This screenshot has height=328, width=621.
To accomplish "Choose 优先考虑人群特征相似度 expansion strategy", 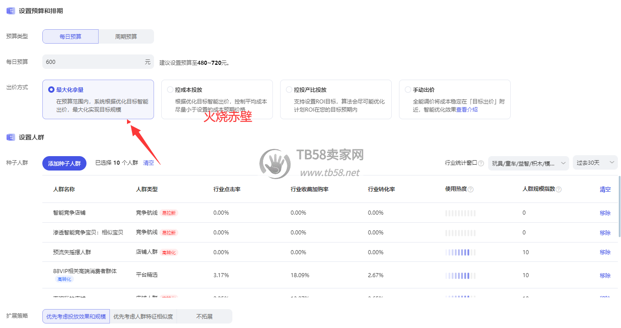I will coord(143,316).
